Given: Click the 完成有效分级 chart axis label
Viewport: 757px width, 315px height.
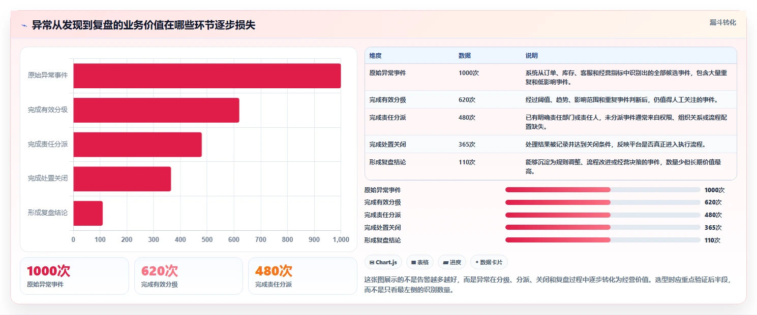Looking at the screenshot, I should (48, 110).
